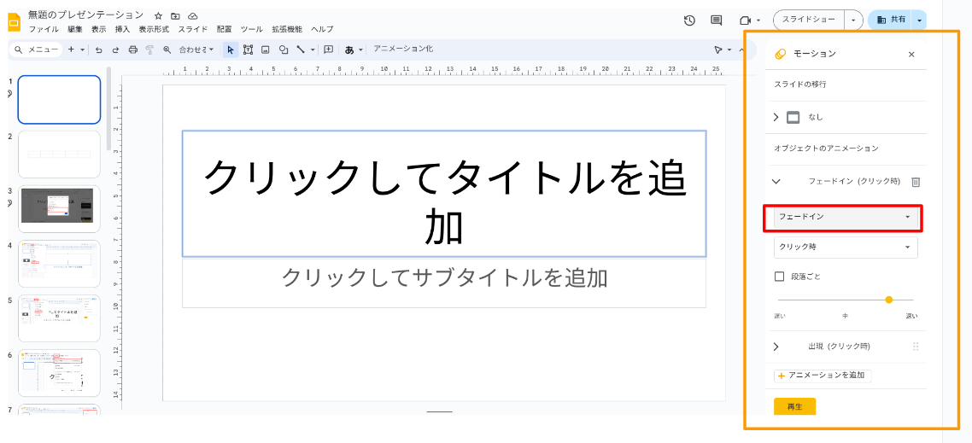The width and height of the screenshot is (972, 443).
Task: Add a new slide with plus icon
Action: coord(71,50)
